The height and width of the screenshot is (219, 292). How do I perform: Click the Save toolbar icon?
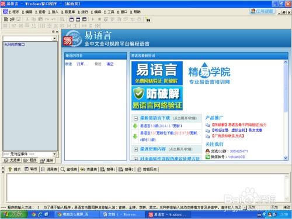19,19
